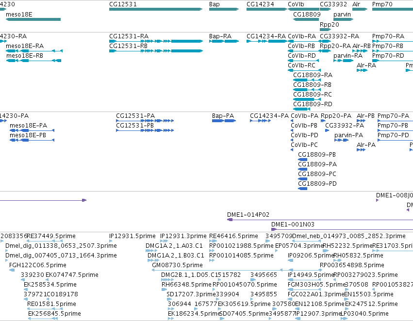Click EST FGH122C06.5prime

pos(38,265)
